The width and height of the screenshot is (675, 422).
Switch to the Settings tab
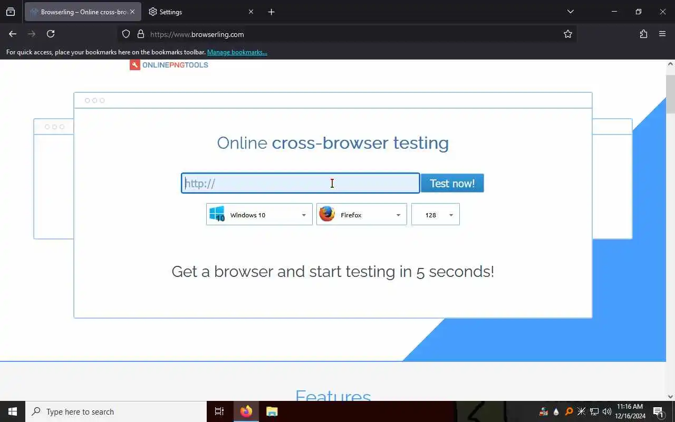click(201, 12)
